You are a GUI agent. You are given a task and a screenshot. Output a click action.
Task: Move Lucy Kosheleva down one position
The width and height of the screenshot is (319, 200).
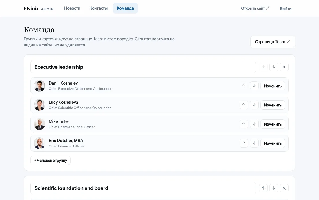coord(254,105)
